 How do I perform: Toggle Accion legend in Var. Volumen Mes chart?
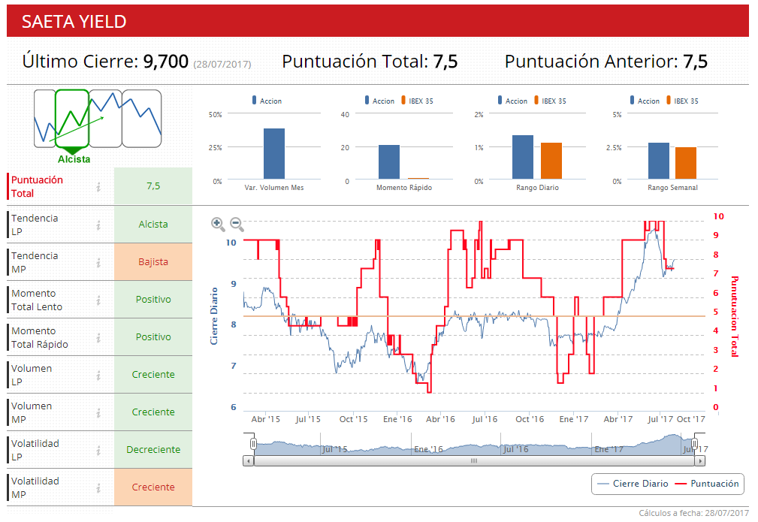coord(267,101)
